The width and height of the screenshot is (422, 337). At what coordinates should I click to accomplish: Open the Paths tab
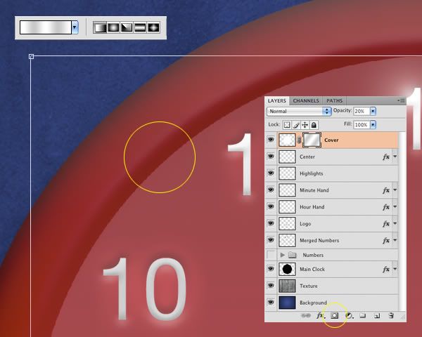click(x=335, y=101)
